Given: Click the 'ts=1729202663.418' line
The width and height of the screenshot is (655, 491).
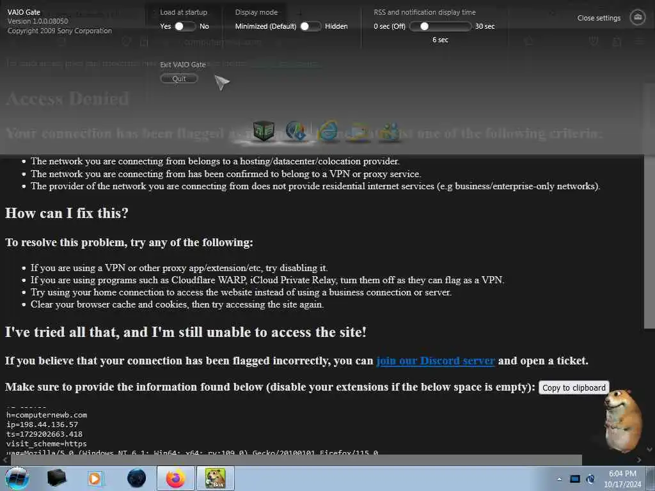Looking at the screenshot, I should point(44,434).
